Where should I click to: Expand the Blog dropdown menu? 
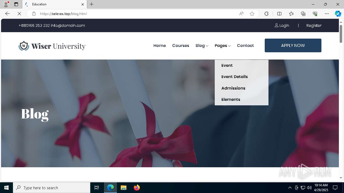click(x=202, y=46)
